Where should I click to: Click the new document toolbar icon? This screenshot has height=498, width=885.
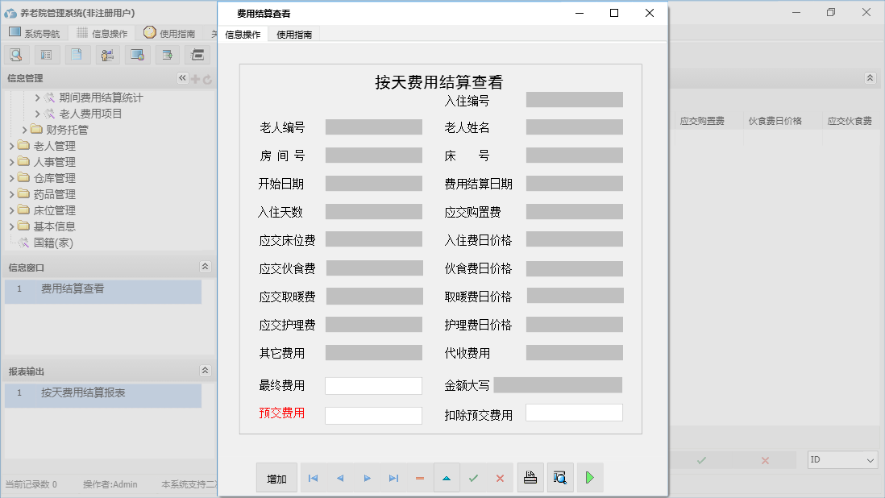coord(77,54)
